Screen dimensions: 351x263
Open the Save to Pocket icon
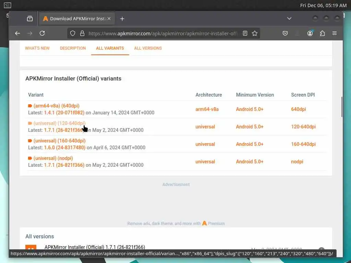pos(285,33)
